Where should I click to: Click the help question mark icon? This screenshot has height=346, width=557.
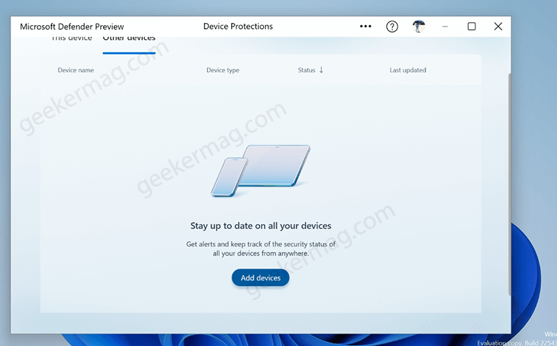pos(392,26)
